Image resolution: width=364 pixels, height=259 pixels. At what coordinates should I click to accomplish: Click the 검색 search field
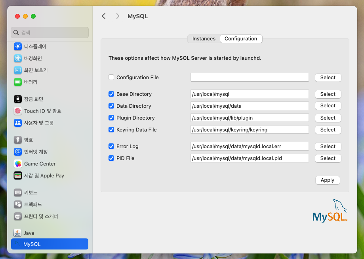(x=50, y=32)
